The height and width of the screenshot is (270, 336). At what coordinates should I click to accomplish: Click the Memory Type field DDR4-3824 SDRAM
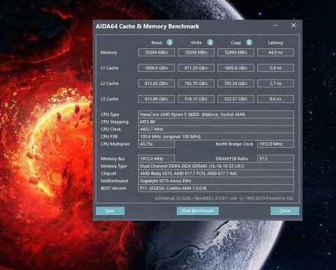(x=216, y=166)
